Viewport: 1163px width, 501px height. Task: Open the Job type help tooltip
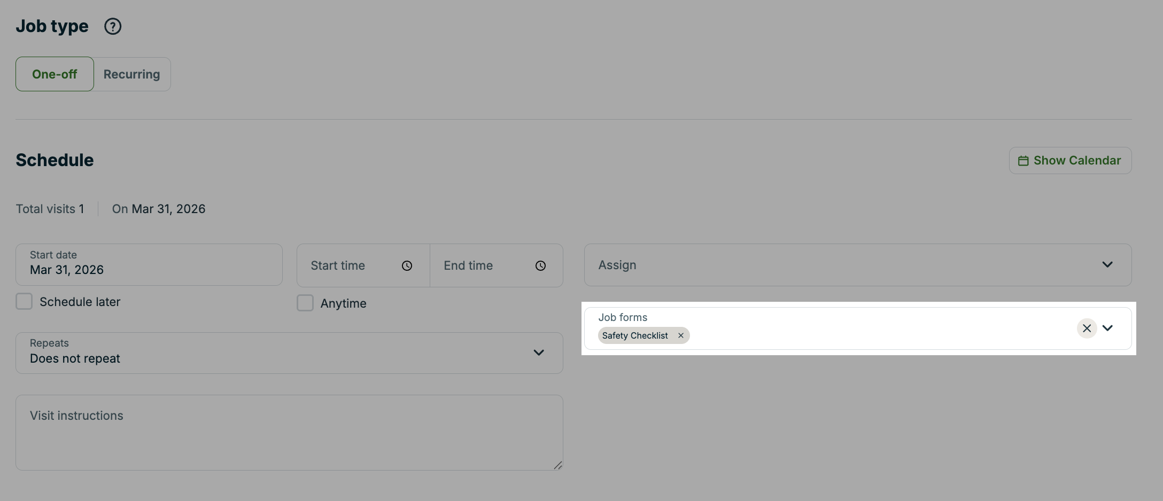pyautogui.click(x=112, y=26)
